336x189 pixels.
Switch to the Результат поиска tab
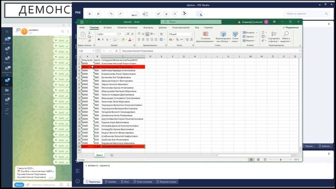coord(166,182)
